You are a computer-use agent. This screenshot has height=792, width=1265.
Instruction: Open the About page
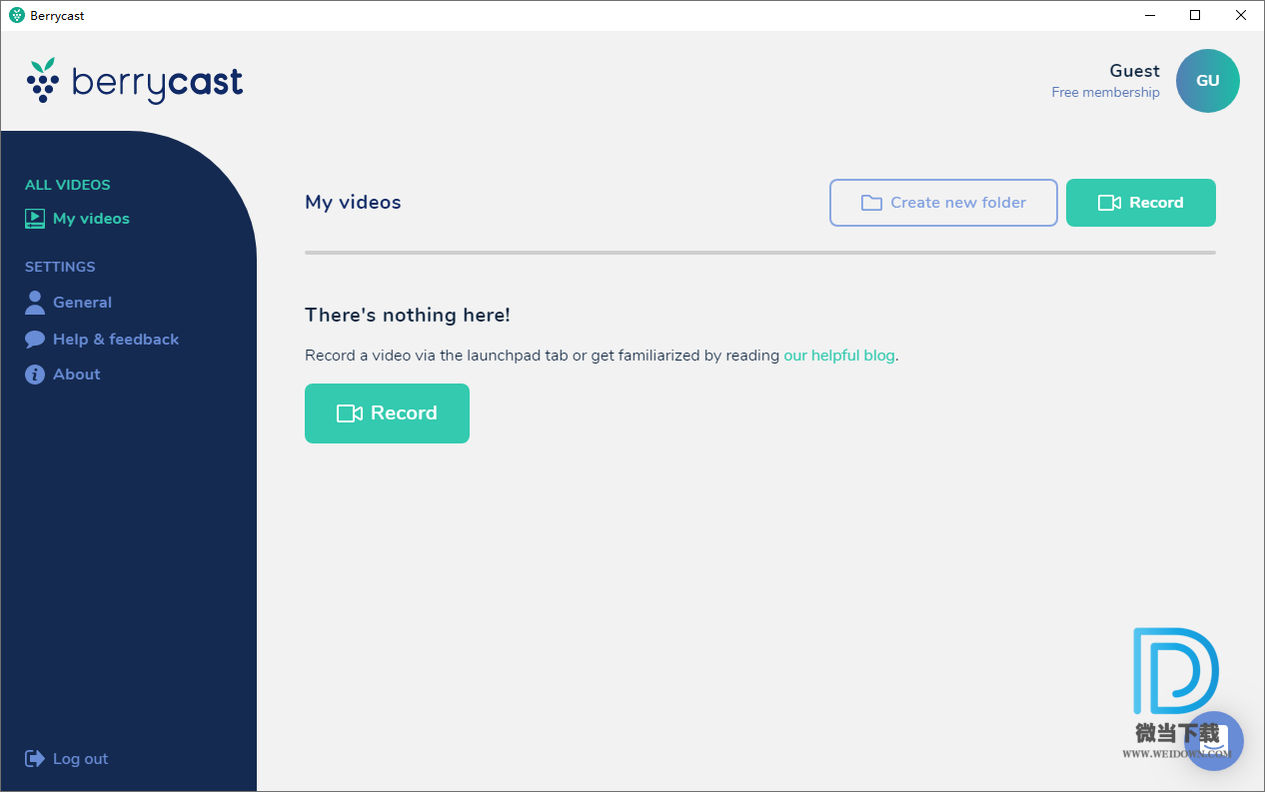pyautogui.click(x=62, y=375)
